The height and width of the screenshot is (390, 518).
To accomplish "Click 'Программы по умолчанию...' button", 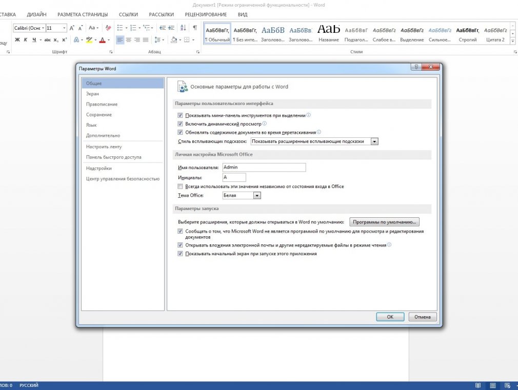I will (385, 222).
